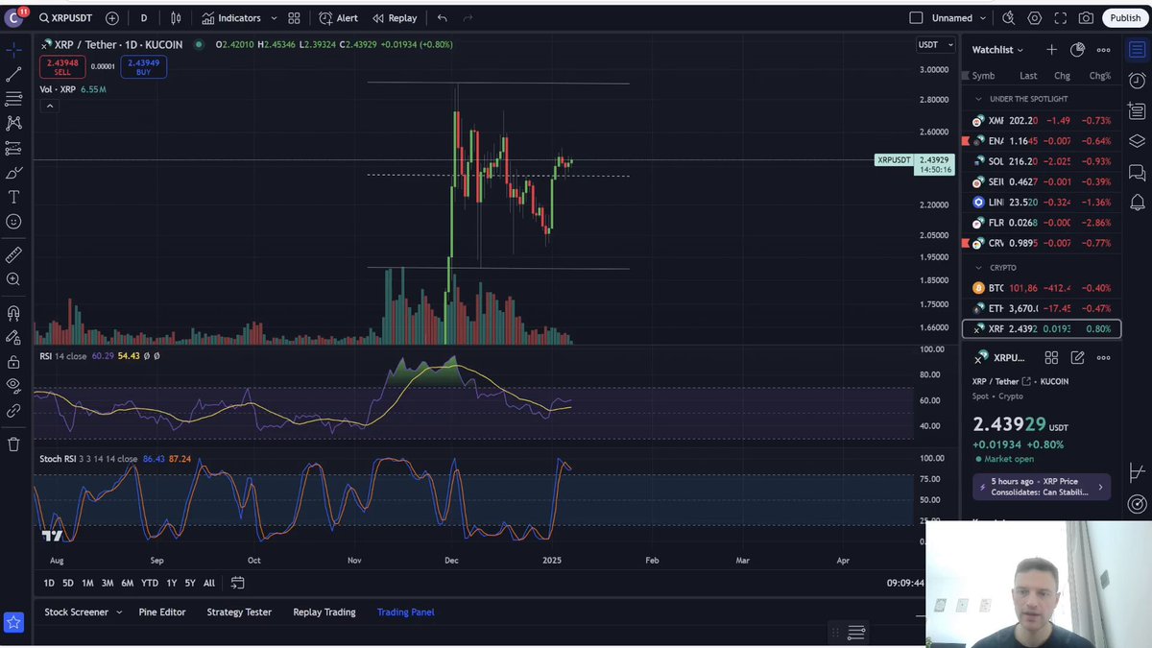Toggle lock all drawings
The width and height of the screenshot is (1152, 648).
pyautogui.click(x=13, y=362)
